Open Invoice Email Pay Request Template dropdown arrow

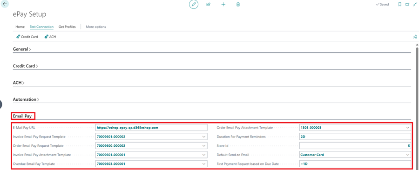click(204, 137)
